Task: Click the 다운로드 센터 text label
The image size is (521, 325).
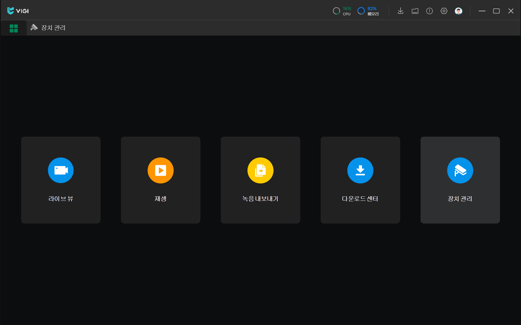Action: pyautogui.click(x=360, y=199)
